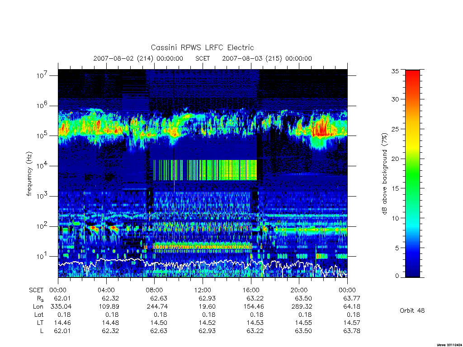The width and height of the screenshot is (463, 347).
Task: Click the 15 dB color scale label
Action: pyautogui.click(x=395, y=188)
